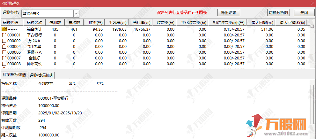This screenshot has width=316, height=139.
Task: Click the document icon beside code 000001
Action: (4, 35)
